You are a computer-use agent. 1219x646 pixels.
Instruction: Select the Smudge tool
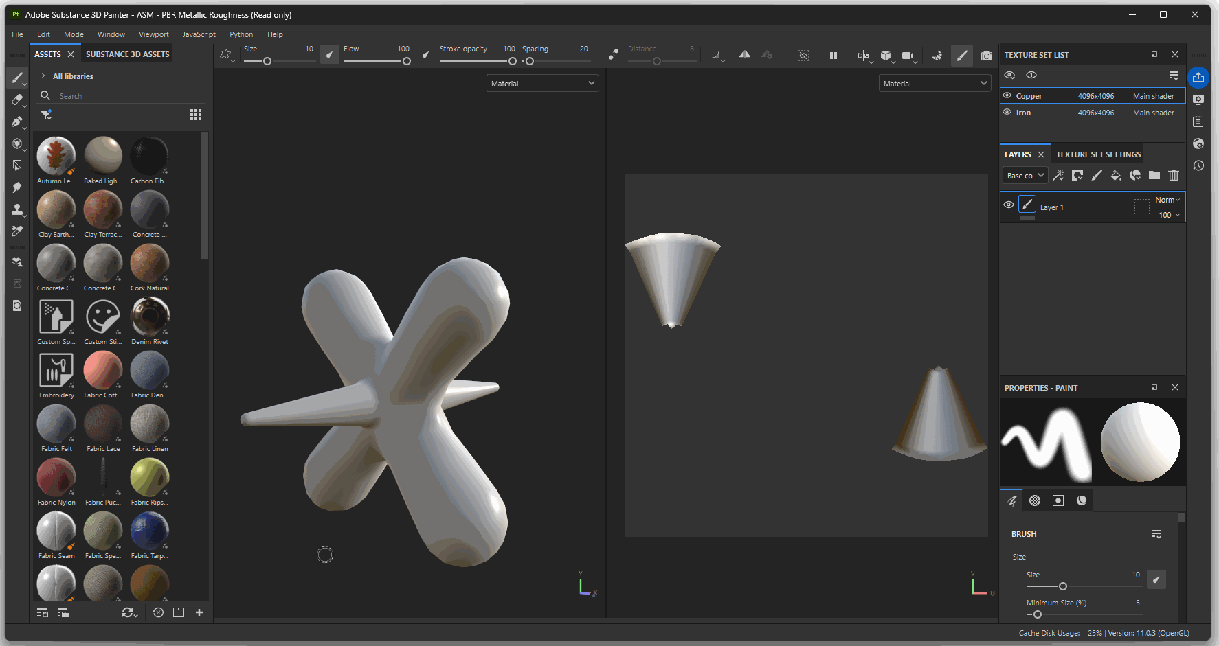(17, 187)
